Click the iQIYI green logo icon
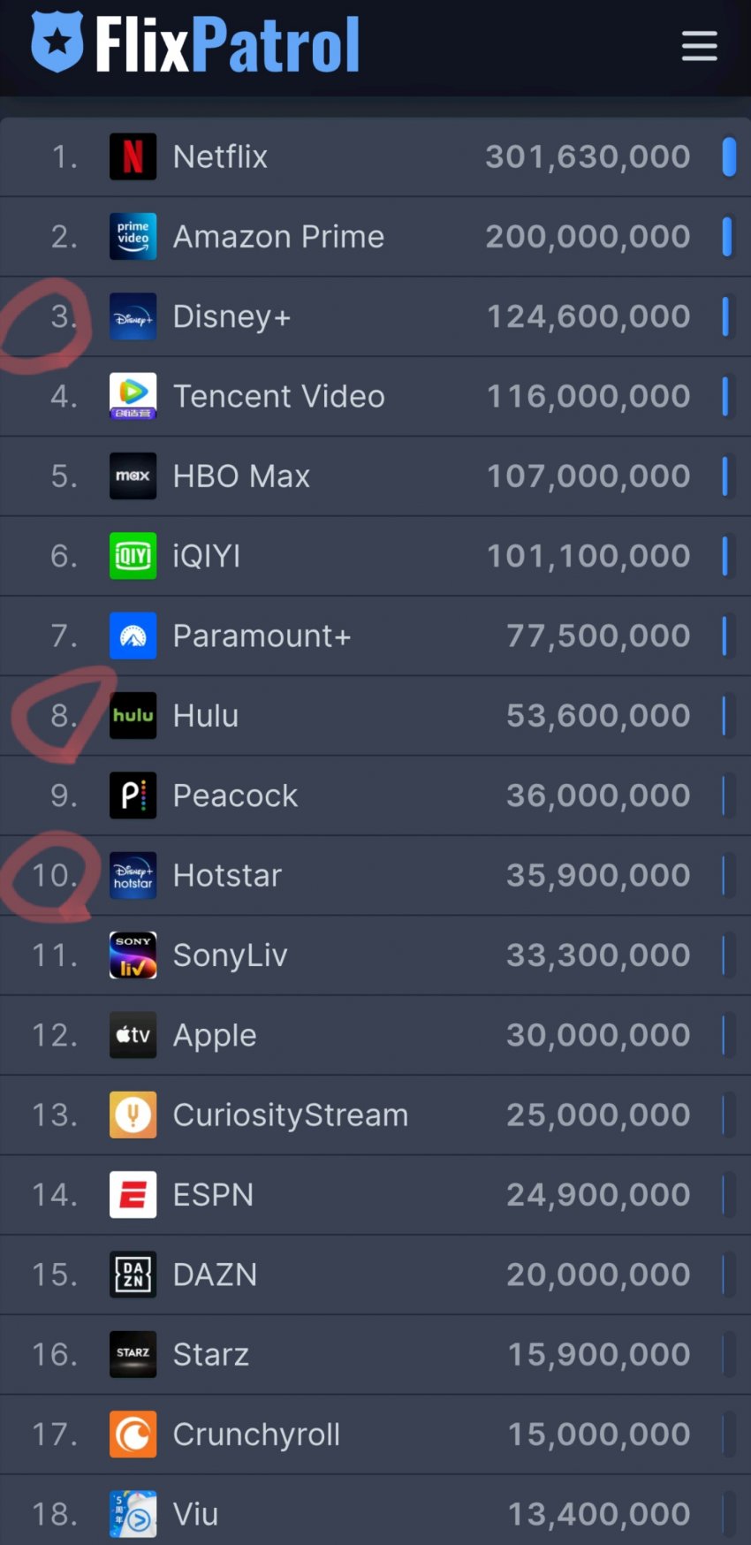 [133, 556]
